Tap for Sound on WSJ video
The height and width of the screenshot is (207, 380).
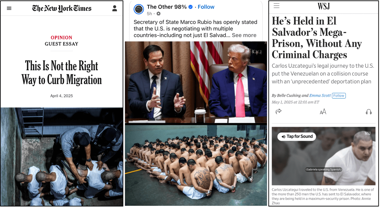(x=297, y=136)
